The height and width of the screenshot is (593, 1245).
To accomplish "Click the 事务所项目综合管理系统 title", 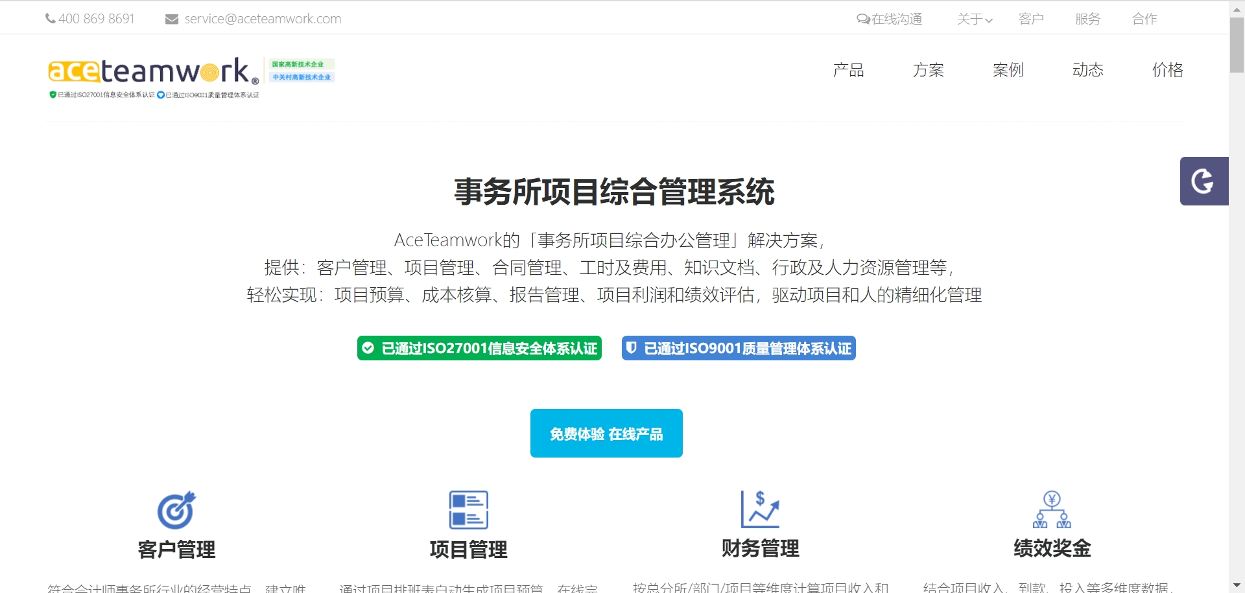I will click(x=614, y=192).
